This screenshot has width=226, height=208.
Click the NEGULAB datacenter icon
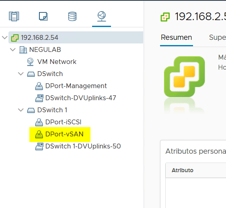[x=23, y=50]
